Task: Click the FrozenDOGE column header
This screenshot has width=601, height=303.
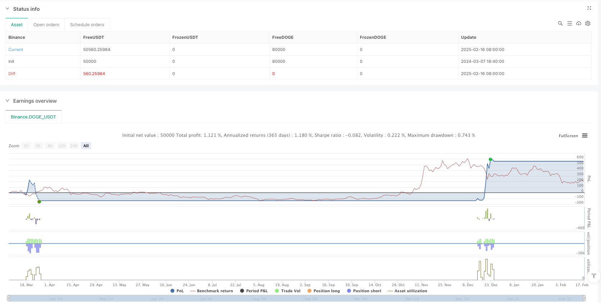Action: pos(373,37)
